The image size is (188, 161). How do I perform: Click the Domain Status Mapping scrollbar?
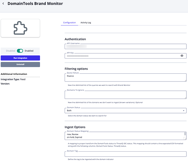pyautogui.click(x=185, y=134)
